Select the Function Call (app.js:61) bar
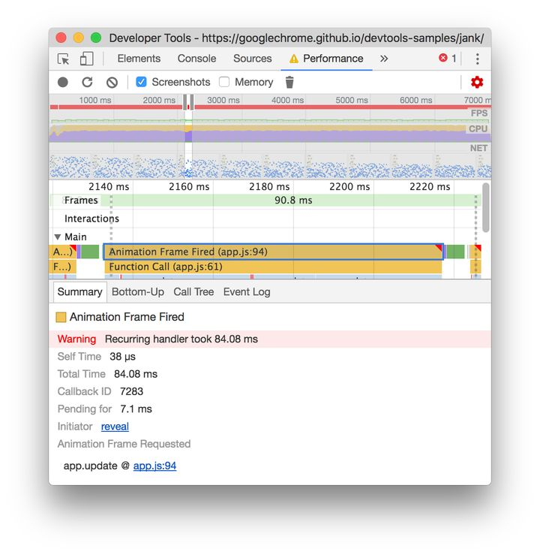This screenshot has width=540, height=555. pos(273,267)
